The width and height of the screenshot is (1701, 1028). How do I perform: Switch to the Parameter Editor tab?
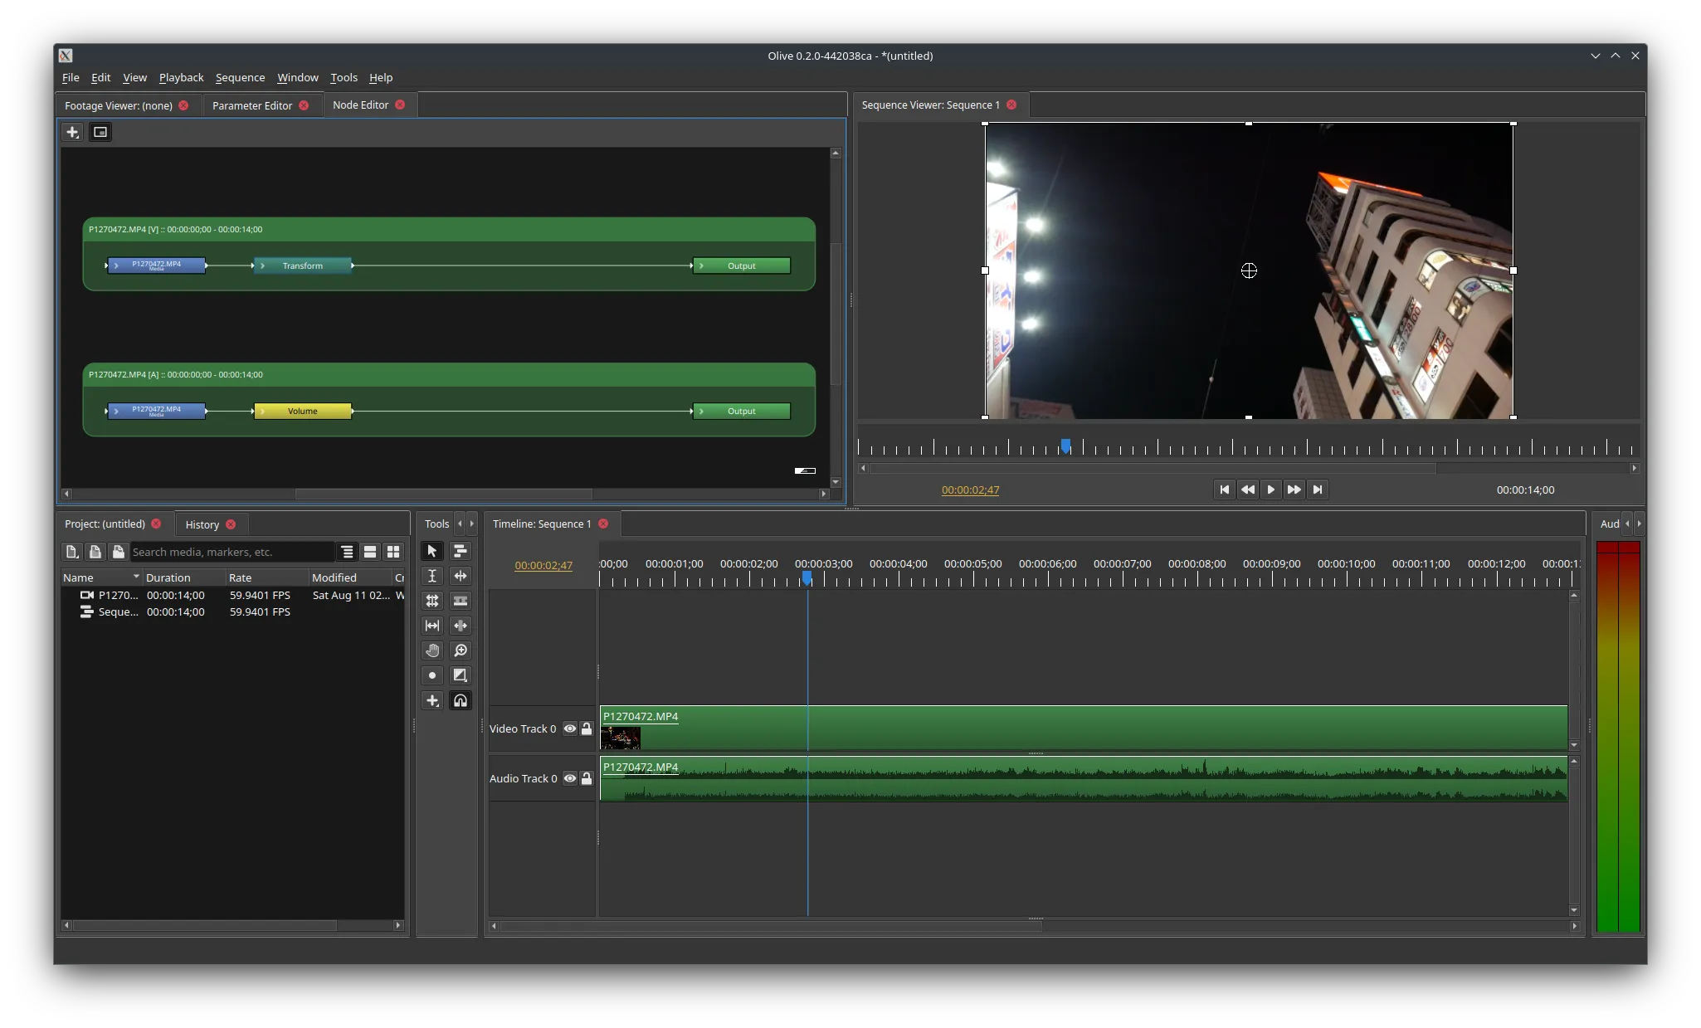click(x=251, y=105)
